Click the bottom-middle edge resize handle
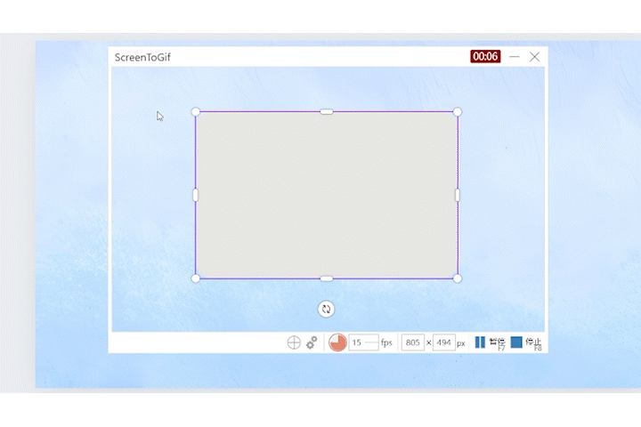 [x=327, y=278]
